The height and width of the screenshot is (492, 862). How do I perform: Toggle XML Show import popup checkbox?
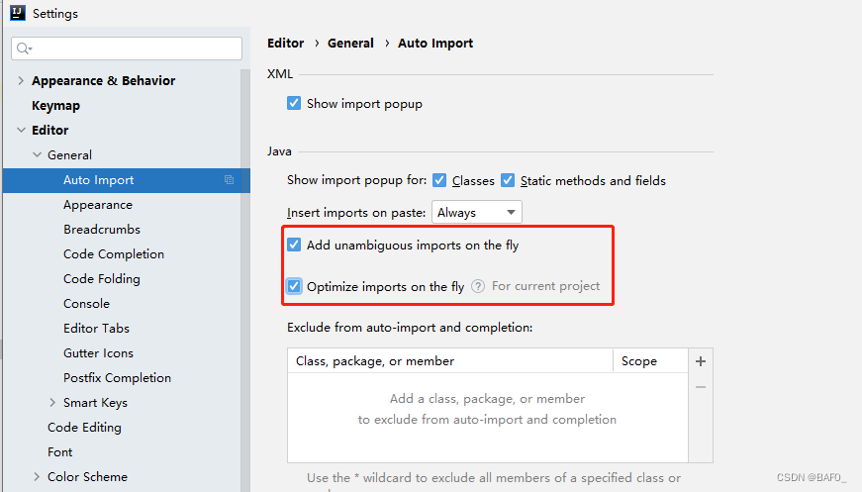(x=294, y=103)
